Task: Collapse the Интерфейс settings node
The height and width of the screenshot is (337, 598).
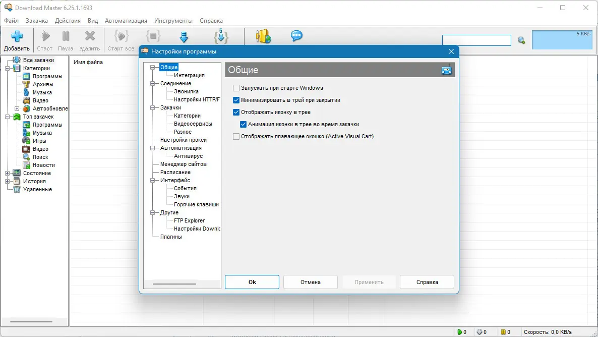Action: [153, 180]
